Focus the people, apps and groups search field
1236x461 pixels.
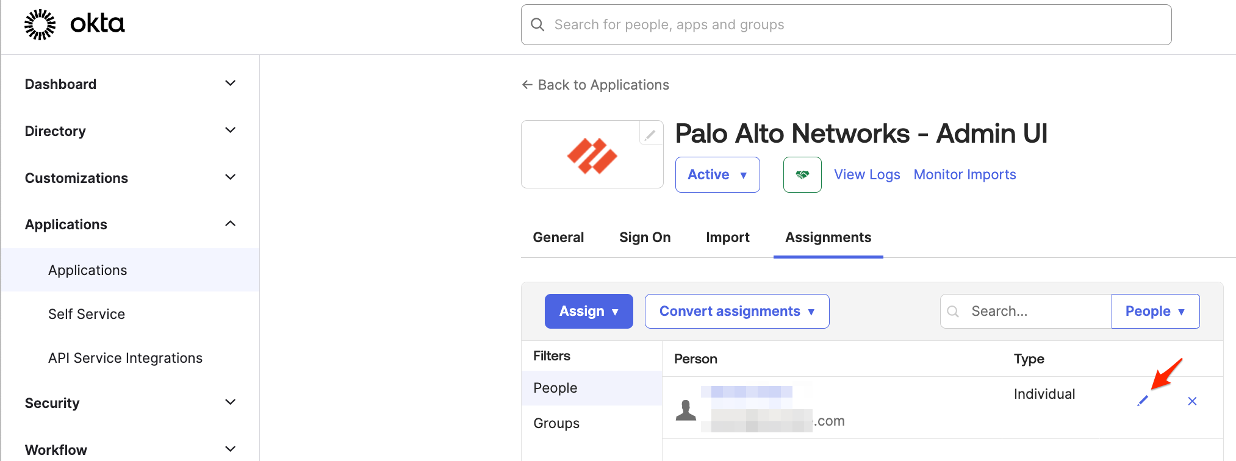[846, 24]
